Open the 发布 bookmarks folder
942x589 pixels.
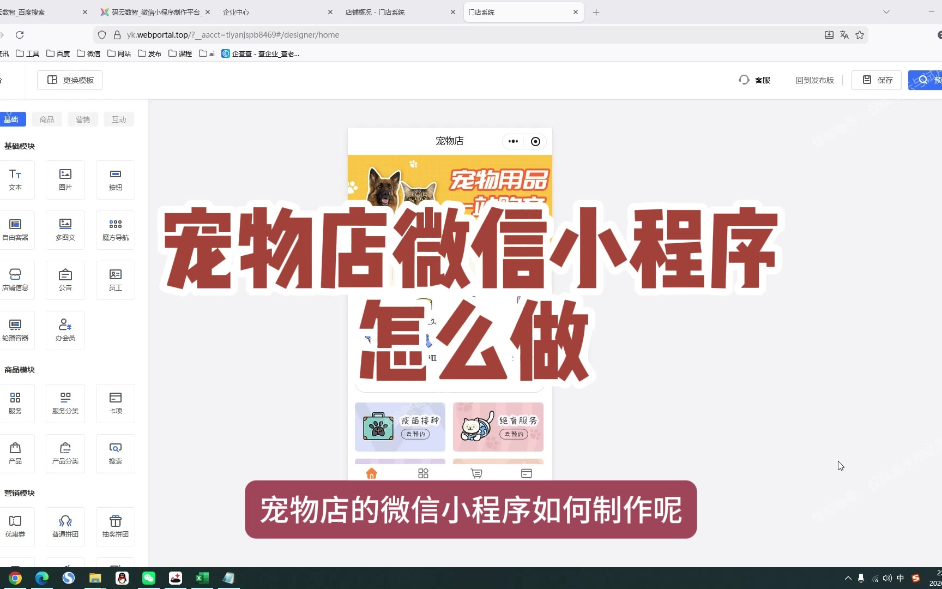(x=150, y=53)
